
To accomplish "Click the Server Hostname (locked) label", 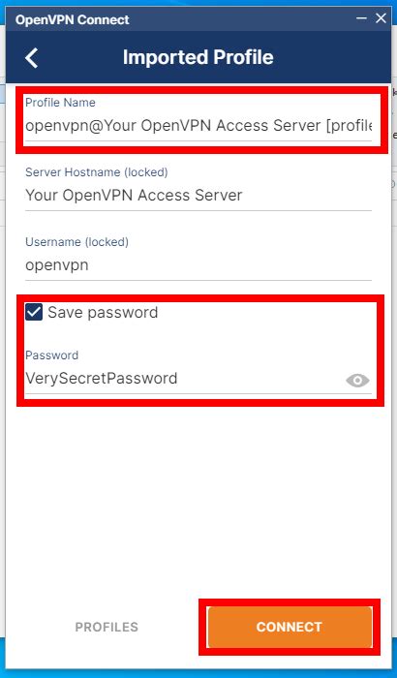I will (x=97, y=172).
